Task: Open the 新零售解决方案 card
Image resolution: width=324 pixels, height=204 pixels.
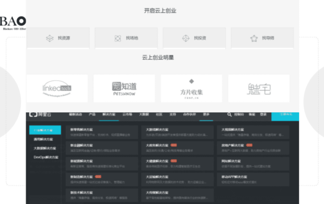Action: [x=102, y=132]
